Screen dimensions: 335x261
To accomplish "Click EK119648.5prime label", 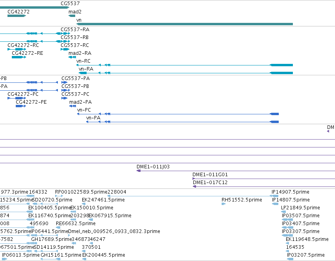I will point(307,239).
